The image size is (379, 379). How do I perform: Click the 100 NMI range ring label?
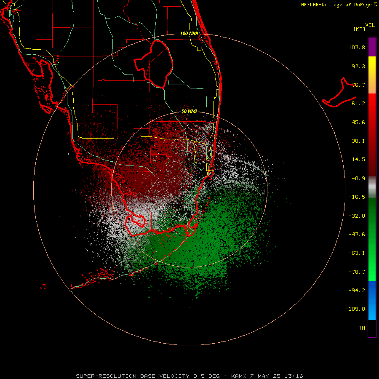(x=189, y=33)
